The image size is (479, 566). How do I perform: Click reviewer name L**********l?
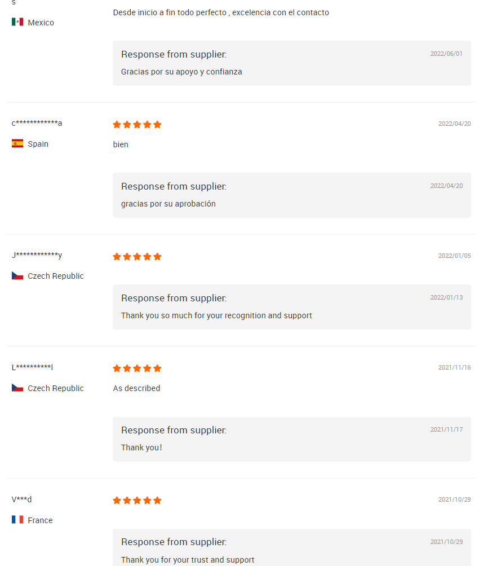(33, 367)
